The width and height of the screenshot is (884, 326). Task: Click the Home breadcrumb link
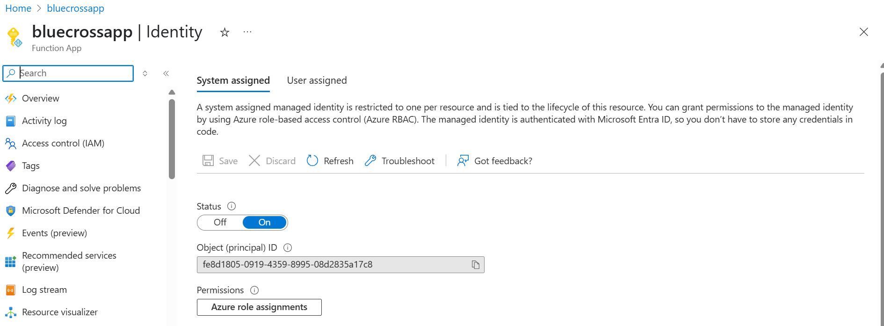pos(18,8)
